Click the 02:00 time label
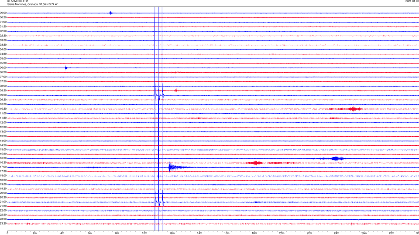Viewport: 419px width, 235px height. coord(3,31)
